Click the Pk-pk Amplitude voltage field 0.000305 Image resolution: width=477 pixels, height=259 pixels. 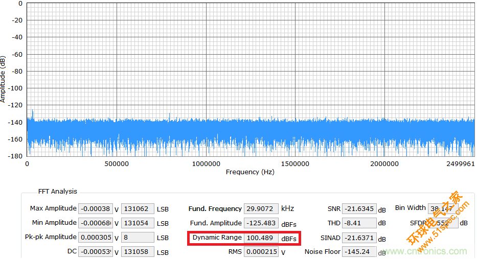(96, 238)
